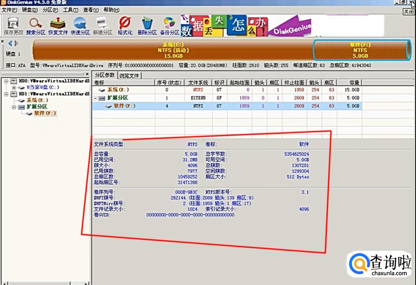
Task: Click the 容量 column header
Action: (x=349, y=83)
